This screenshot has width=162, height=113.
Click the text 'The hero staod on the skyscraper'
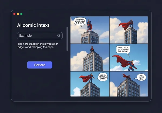pyautogui.click(x=38, y=44)
